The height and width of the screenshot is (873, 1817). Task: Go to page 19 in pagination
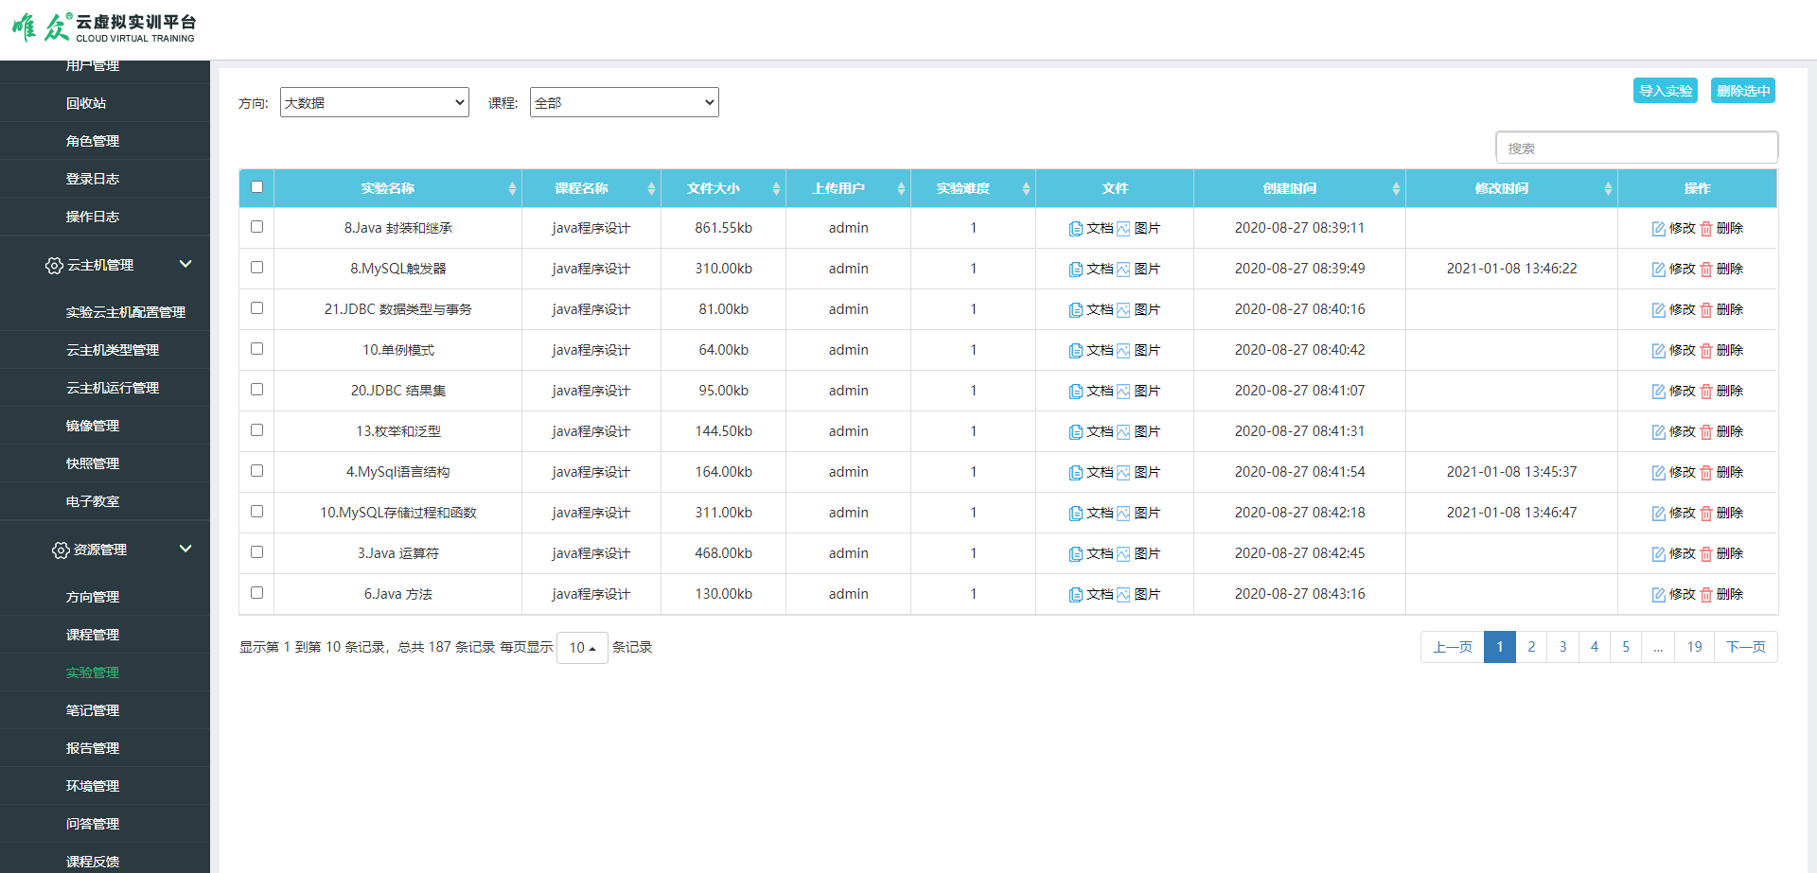pyautogui.click(x=1694, y=647)
